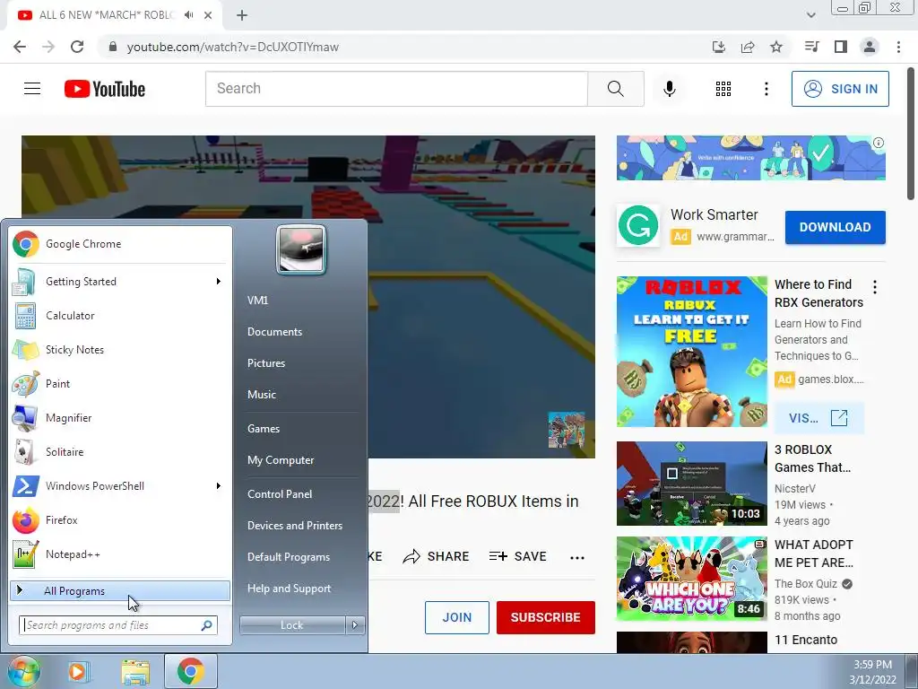Open Notepad++ from the Start menu
Viewport: 918px width, 689px height.
tap(119, 554)
